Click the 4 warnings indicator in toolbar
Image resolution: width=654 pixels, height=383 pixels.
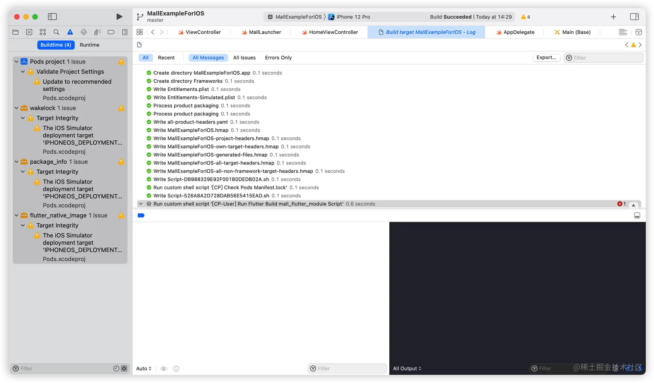pyautogui.click(x=526, y=17)
